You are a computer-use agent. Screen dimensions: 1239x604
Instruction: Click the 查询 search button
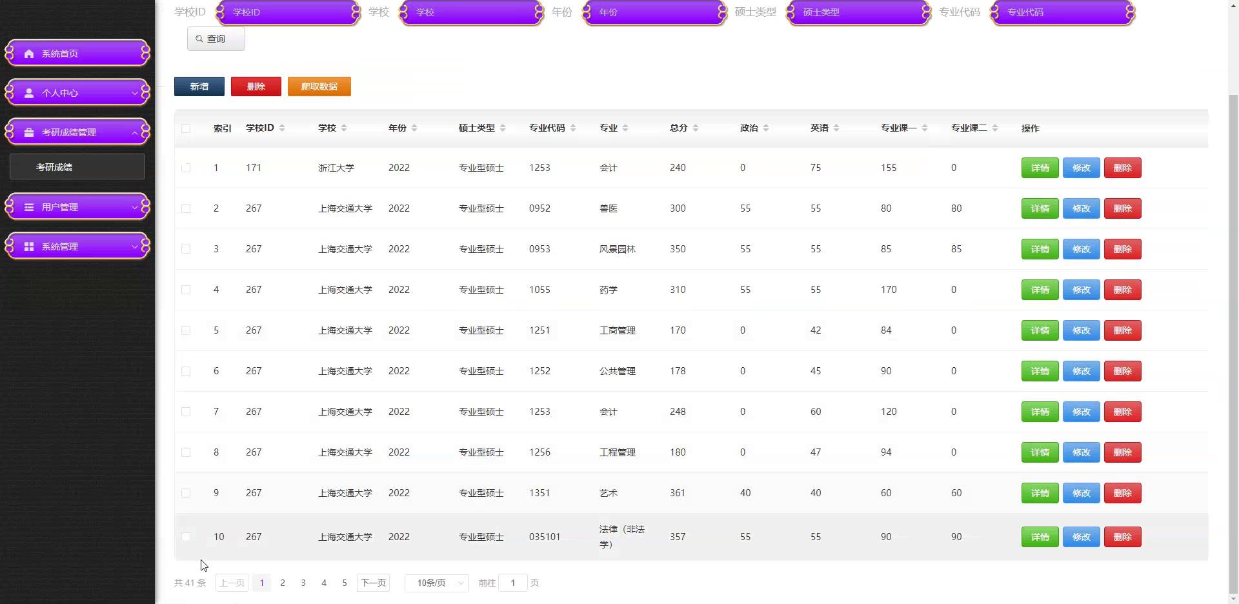pos(216,39)
